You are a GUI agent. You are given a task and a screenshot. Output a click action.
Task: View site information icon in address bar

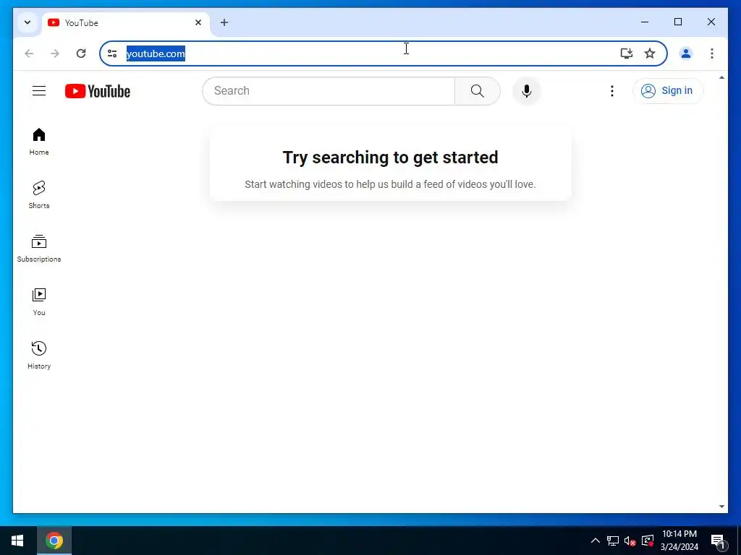112,53
